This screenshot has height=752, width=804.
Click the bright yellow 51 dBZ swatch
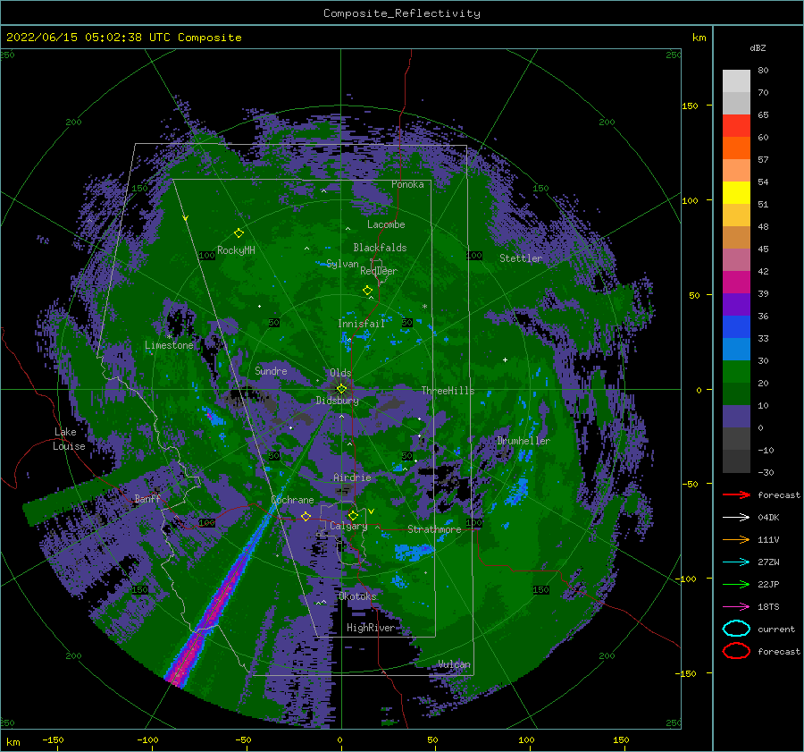736,193
